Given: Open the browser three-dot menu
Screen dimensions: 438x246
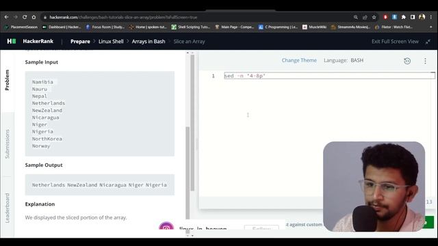Looking at the screenshot, I should coord(431,17).
